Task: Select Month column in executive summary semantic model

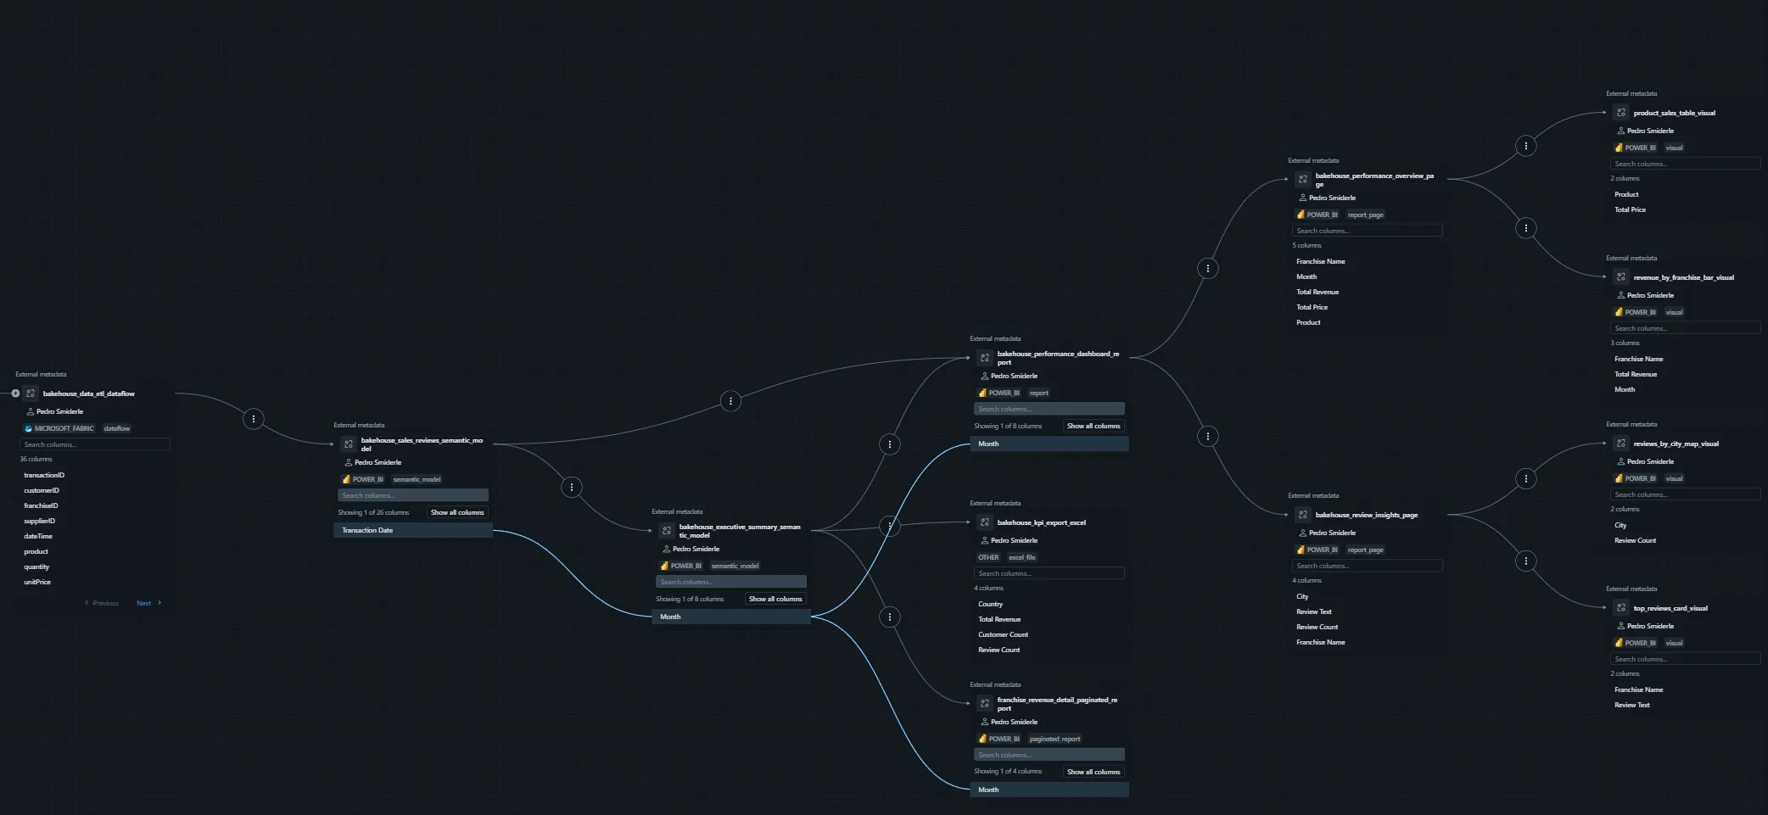Action: coord(731,617)
